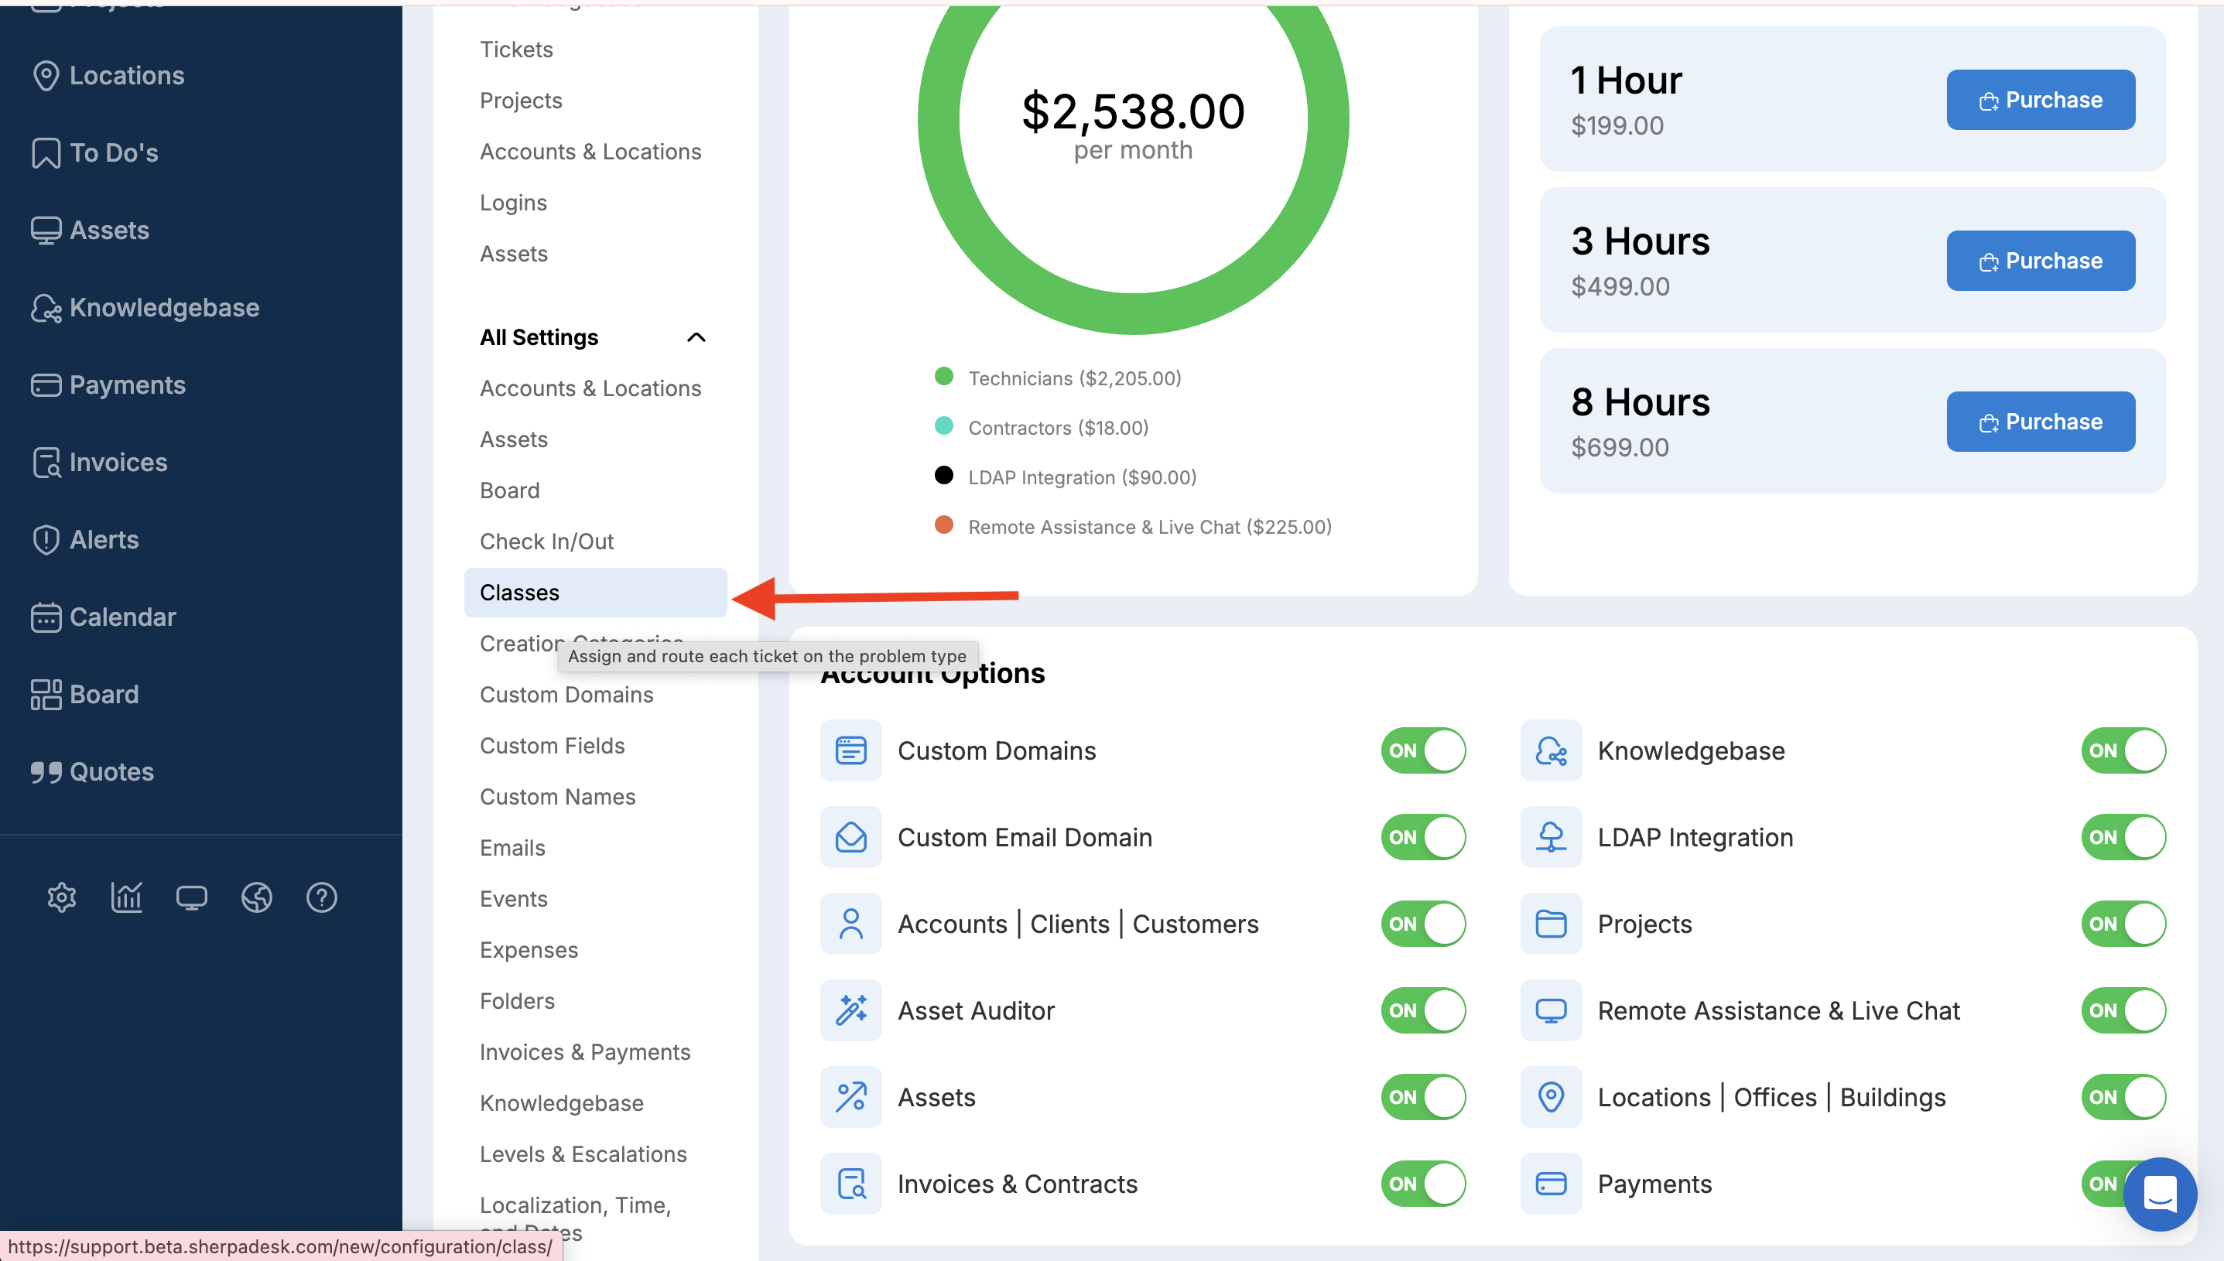Open the Levels & Escalations settings
2224x1261 pixels.
[583, 1153]
